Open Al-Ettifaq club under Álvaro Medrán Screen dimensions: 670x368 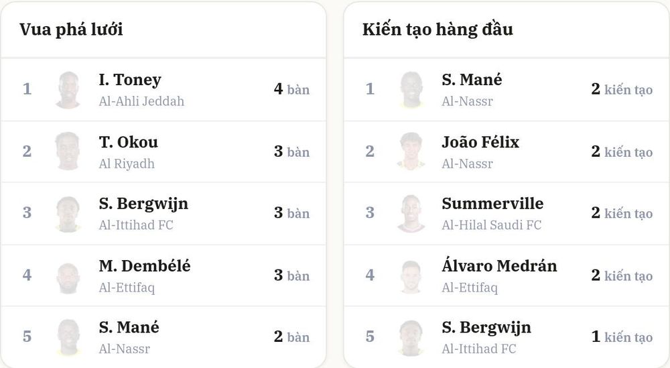pos(470,288)
